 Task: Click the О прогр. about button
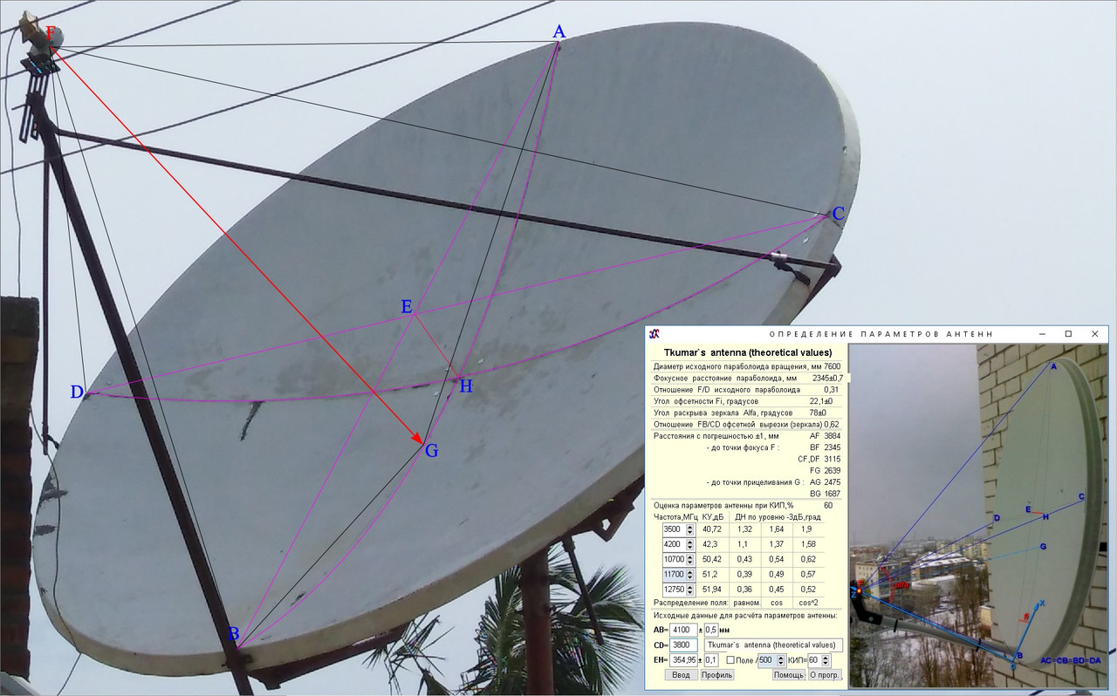point(825,675)
